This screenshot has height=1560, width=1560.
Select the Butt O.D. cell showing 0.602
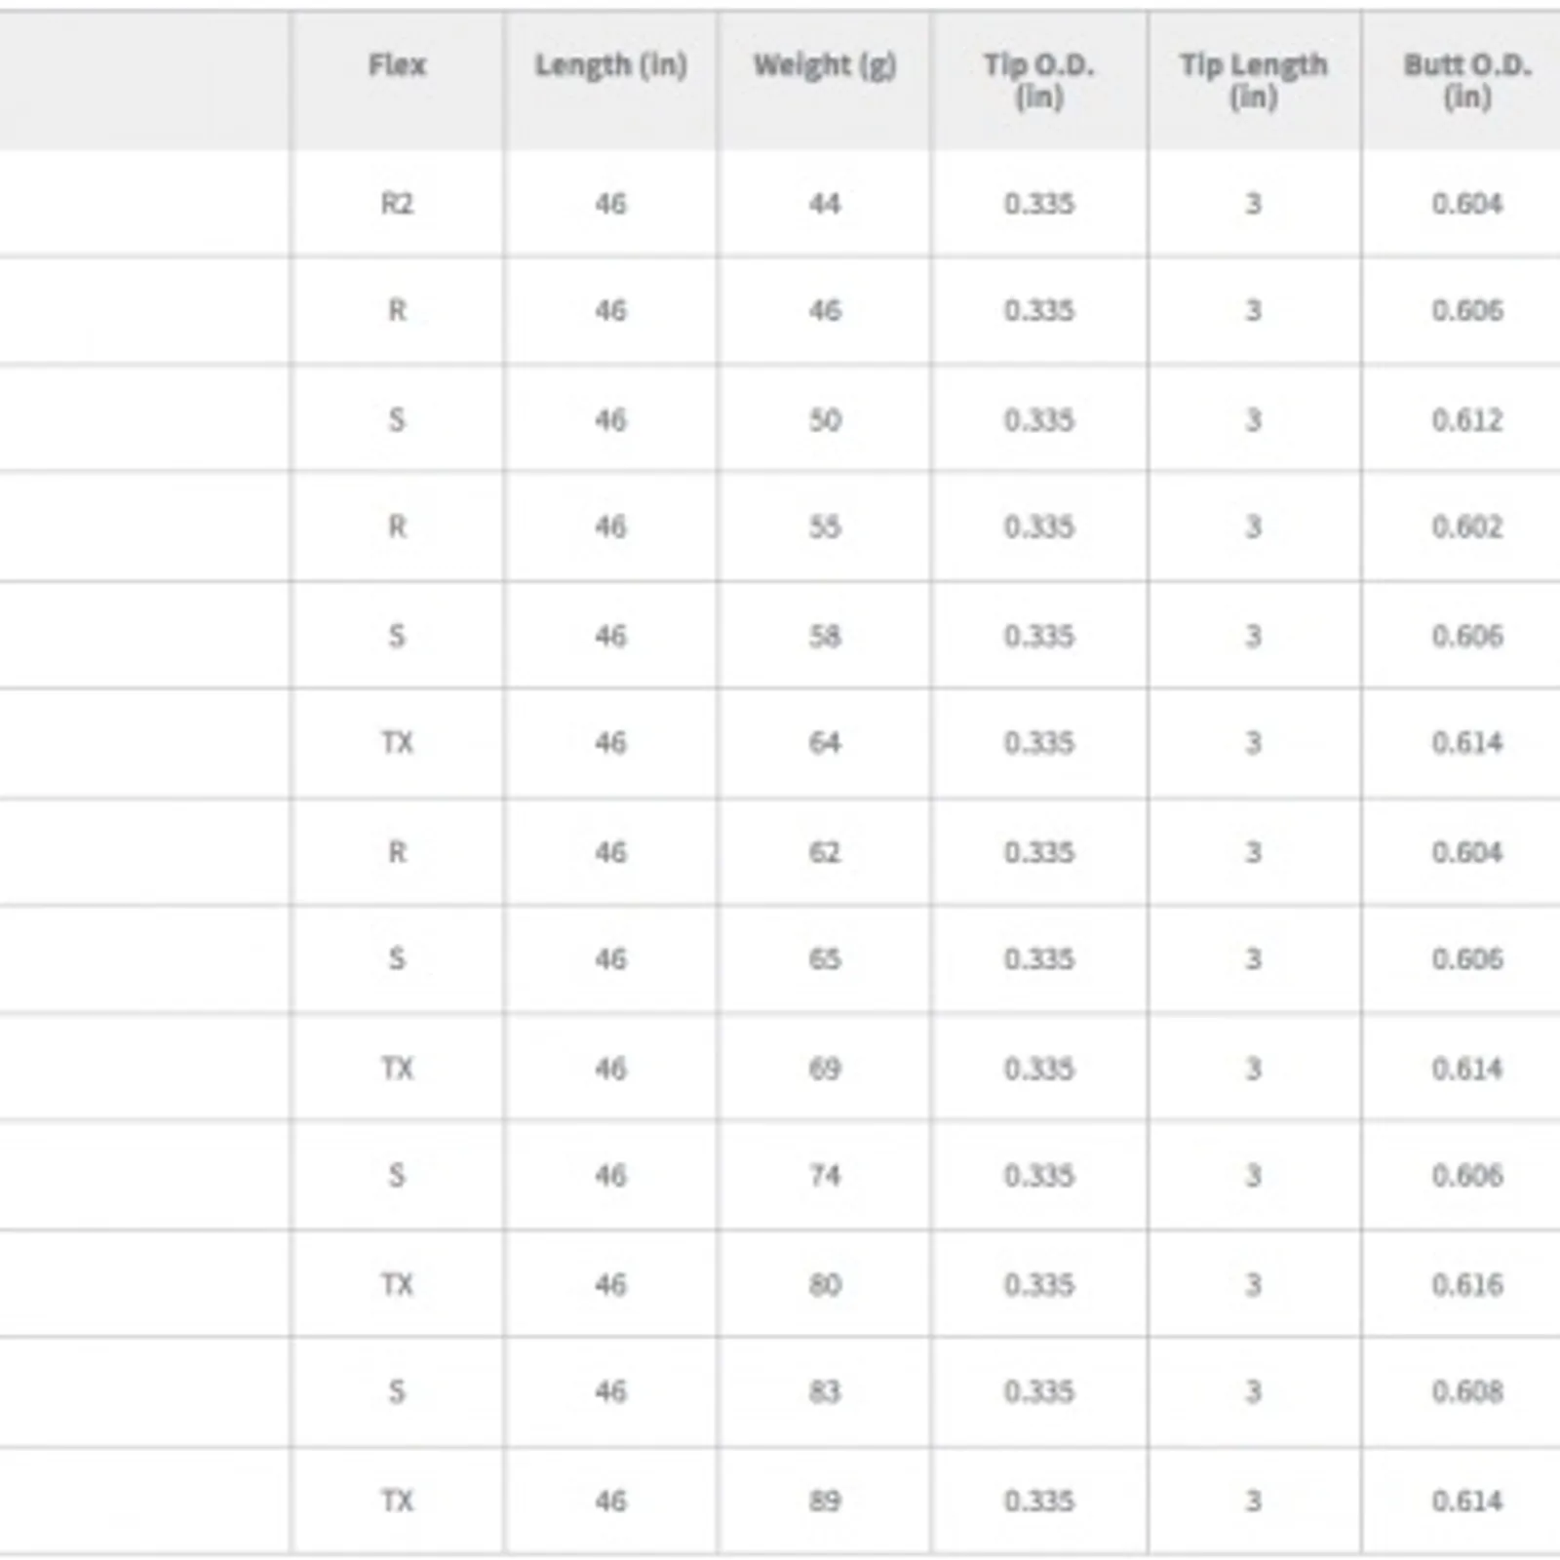click(x=1466, y=527)
